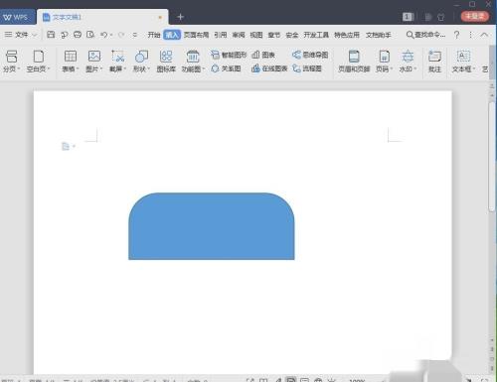The height and width of the screenshot is (382, 497).
Task: Open the 表格 table insert tool
Action: [71, 61]
